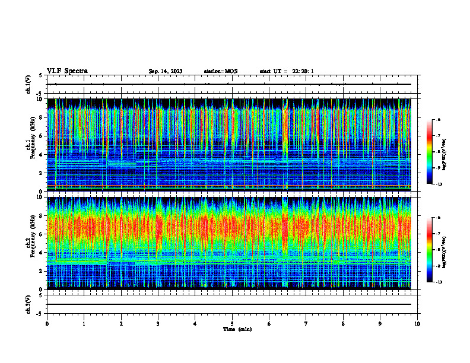This screenshot has height=363, width=470.
Task: Click the ch.1 color scale unit label
Action: tap(444, 155)
